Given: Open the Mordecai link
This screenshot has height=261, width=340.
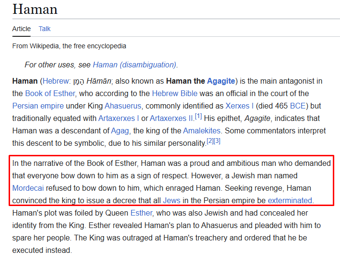Looking at the screenshot, I should coord(28,188).
